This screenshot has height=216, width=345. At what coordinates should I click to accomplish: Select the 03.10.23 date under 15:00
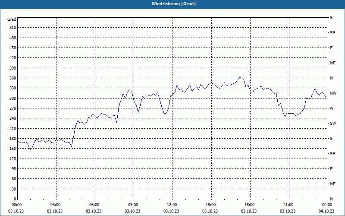pyautogui.click(x=210, y=211)
